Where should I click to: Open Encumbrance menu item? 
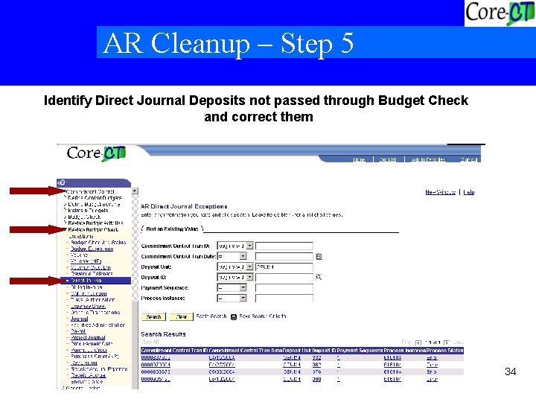86,381
